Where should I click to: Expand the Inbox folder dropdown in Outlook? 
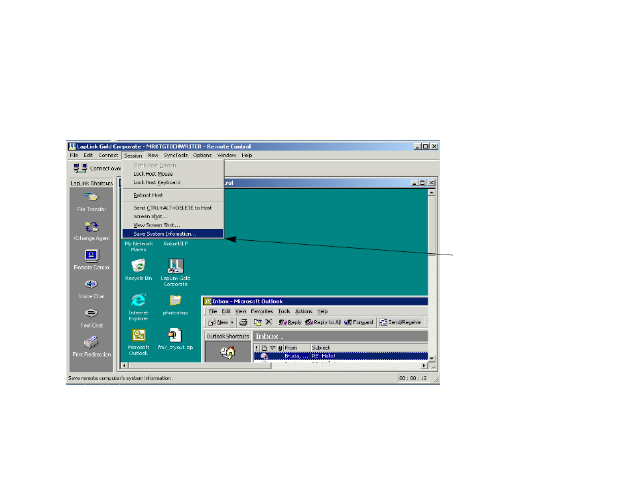coord(282,338)
